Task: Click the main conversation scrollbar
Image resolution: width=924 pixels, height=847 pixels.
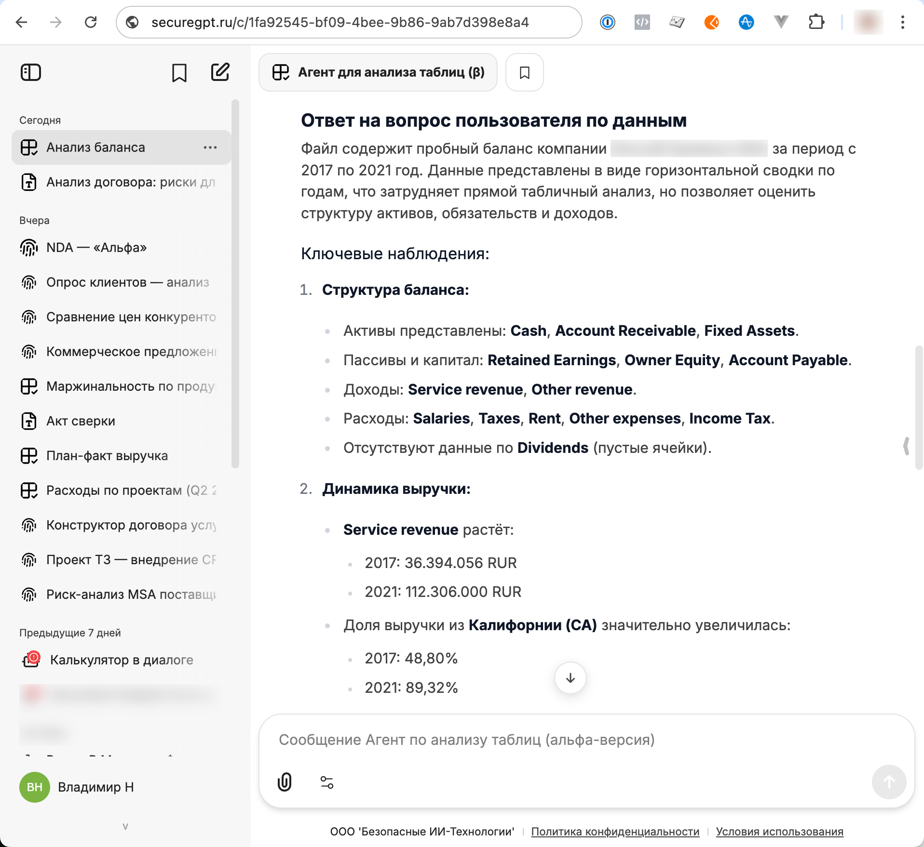Action: (x=919, y=407)
